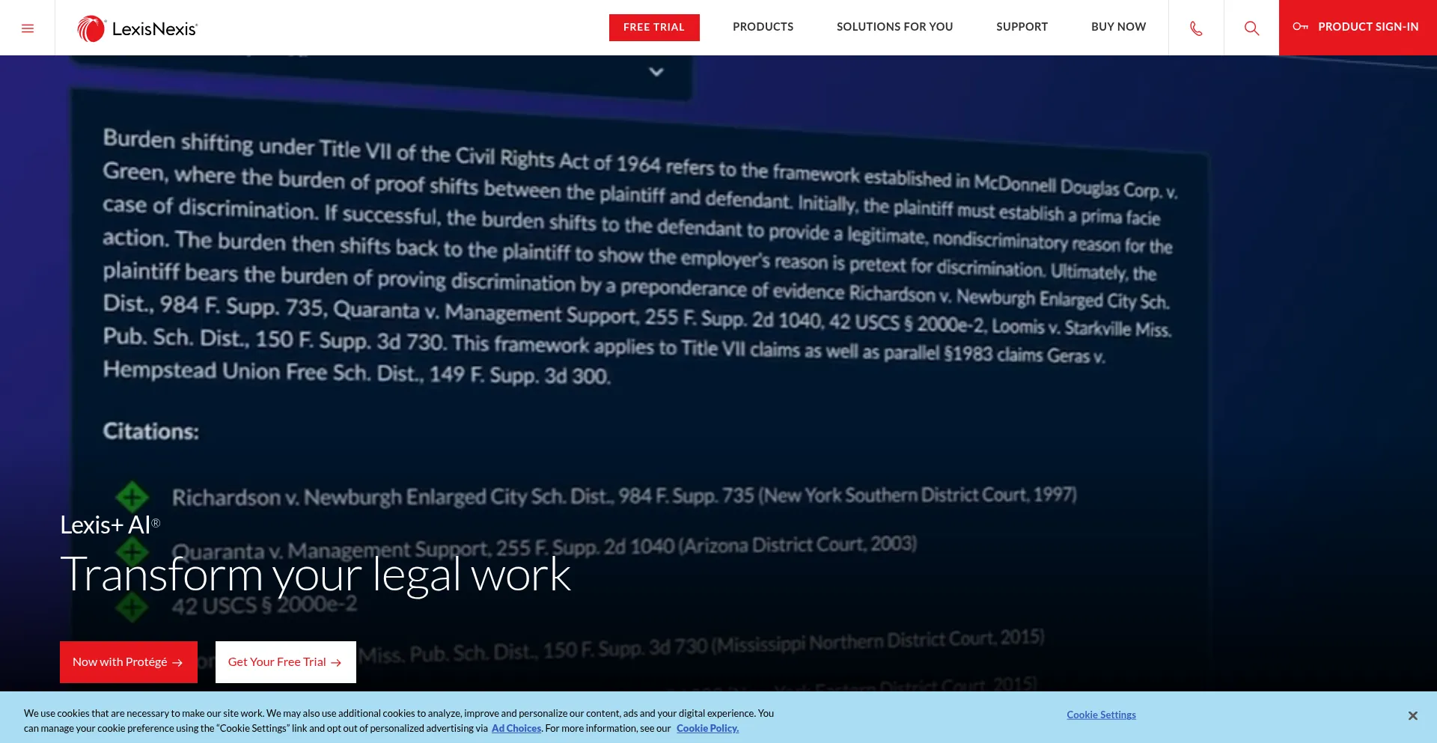Open the Ad Choices link
1437x743 pixels.
[x=516, y=728]
